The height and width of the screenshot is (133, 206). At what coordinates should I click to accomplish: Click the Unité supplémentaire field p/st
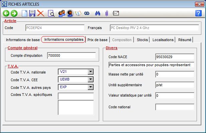click(x=175, y=85)
